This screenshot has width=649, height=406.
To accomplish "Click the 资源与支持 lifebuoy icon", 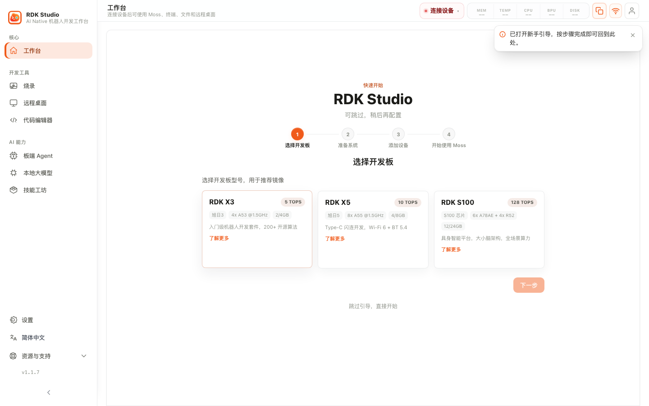I will pyautogui.click(x=13, y=356).
